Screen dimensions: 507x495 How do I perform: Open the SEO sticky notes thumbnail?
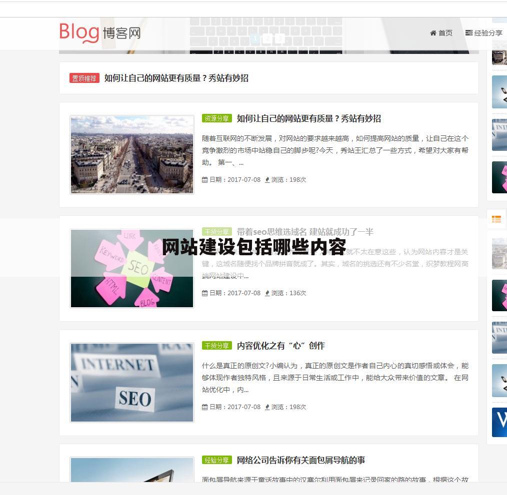tap(132, 269)
